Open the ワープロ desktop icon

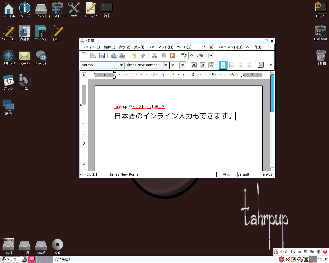click(8, 33)
